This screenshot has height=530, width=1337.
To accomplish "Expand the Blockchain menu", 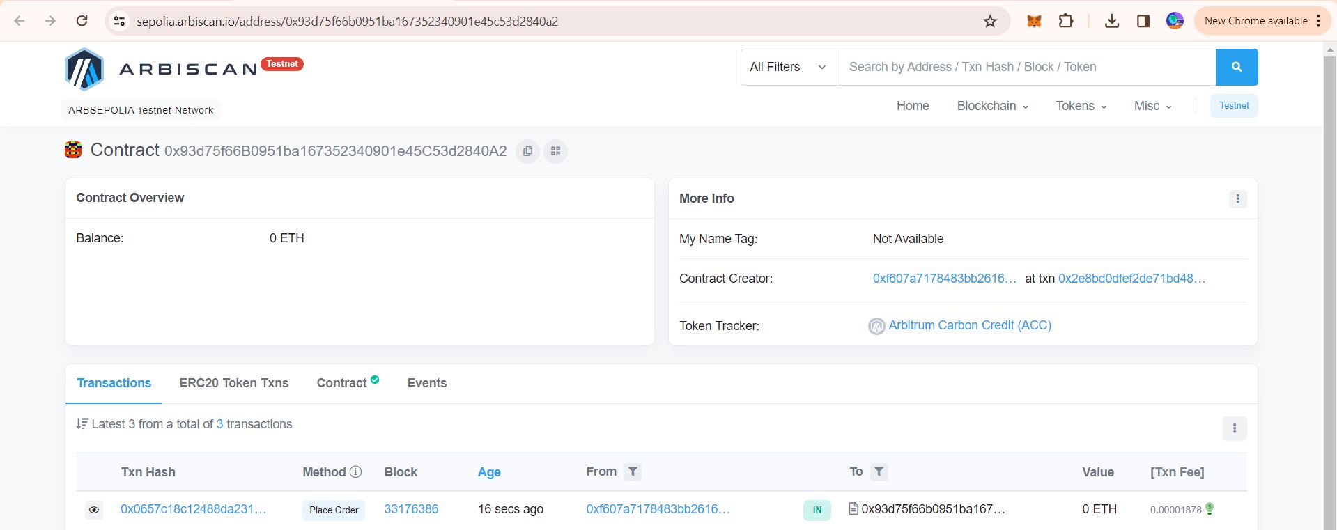I will coord(992,106).
